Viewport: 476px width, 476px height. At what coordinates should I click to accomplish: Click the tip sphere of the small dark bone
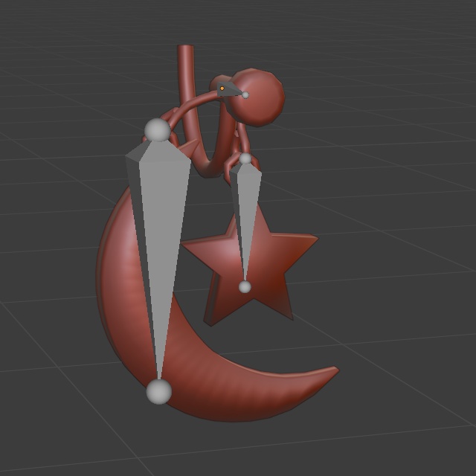[245, 95]
